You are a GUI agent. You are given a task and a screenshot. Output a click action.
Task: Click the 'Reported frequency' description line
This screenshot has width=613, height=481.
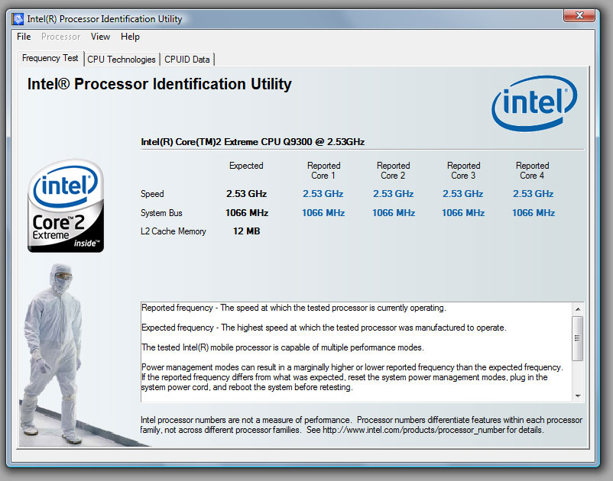[x=294, y=308]
